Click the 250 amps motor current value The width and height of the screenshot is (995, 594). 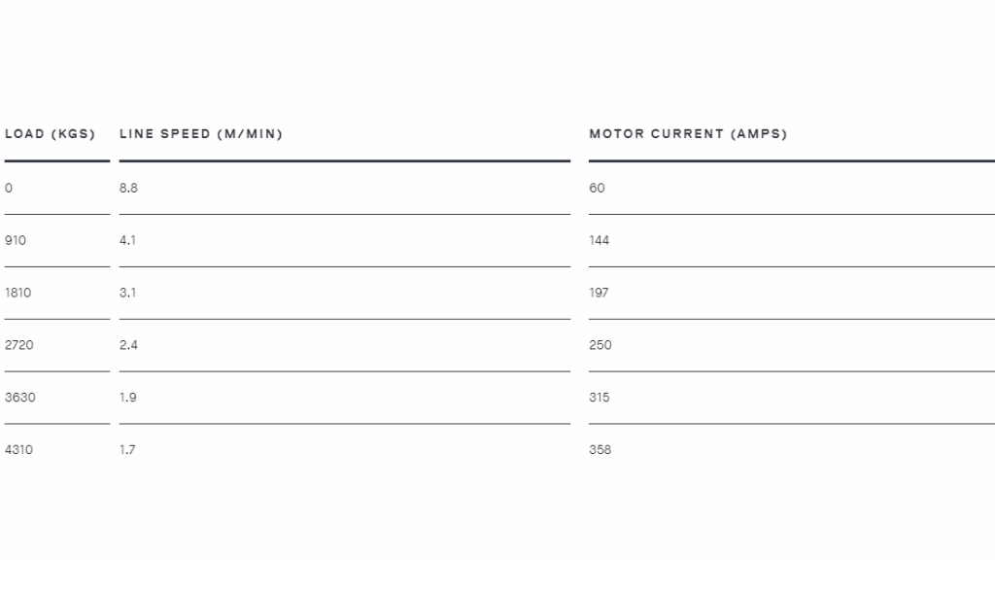600,345
